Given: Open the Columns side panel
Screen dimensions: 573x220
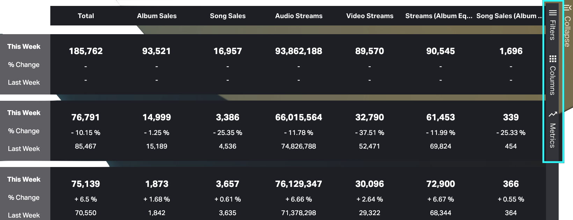Looking at the screenshot, I should pos(552,75).
